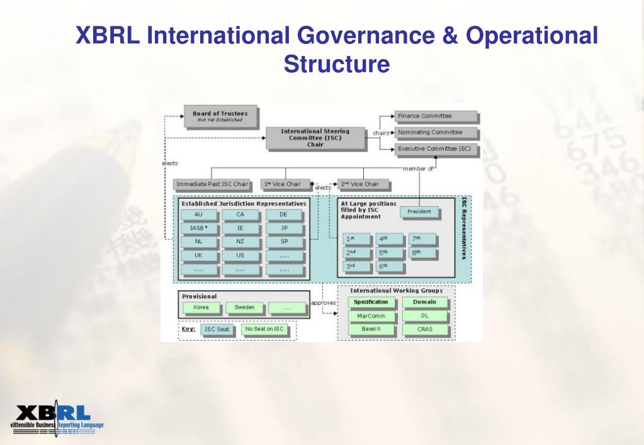
Task: Click the 'approves' connector label
Action: (x=323, y=303)
